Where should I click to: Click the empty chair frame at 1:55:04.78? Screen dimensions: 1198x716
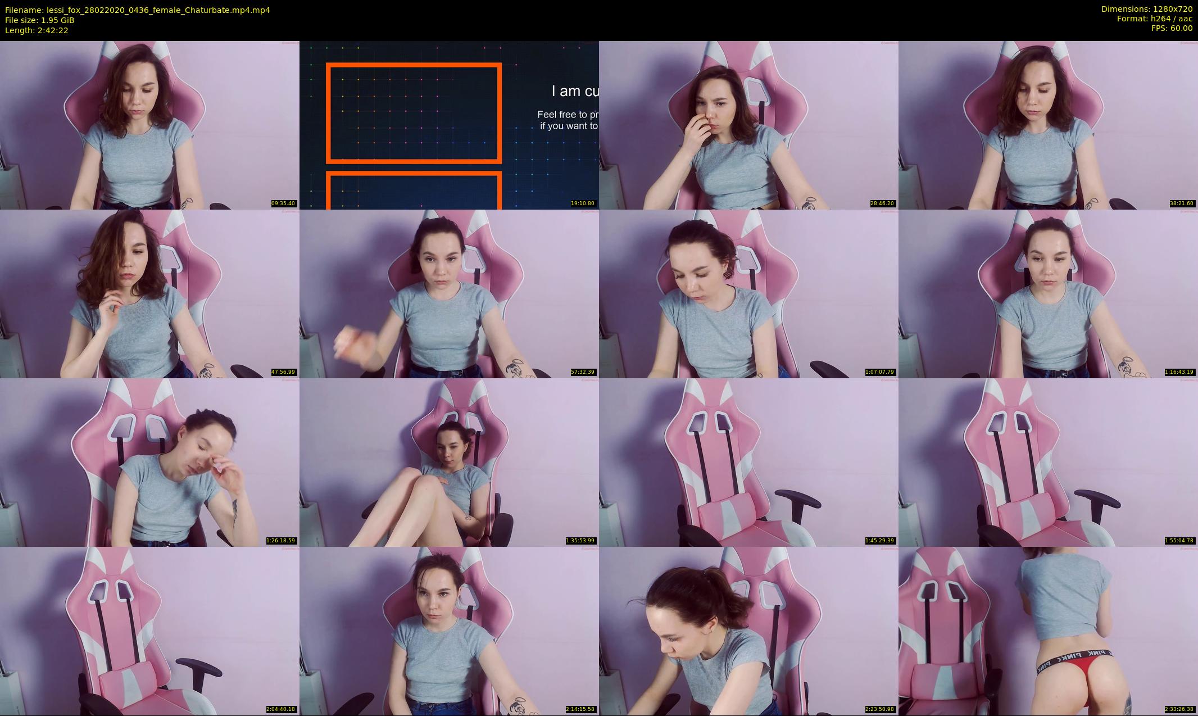[x=1048, y=462]
